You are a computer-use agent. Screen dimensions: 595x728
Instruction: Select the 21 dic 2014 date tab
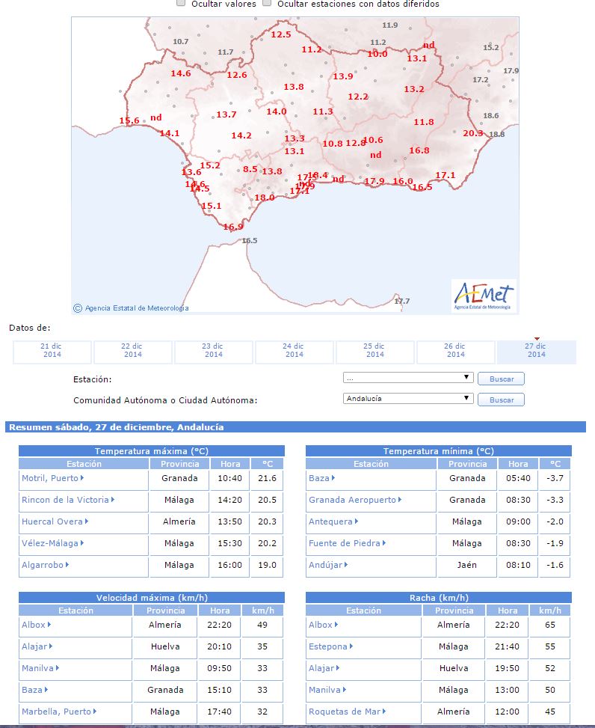pyautogui.click(x=52, y=351)
